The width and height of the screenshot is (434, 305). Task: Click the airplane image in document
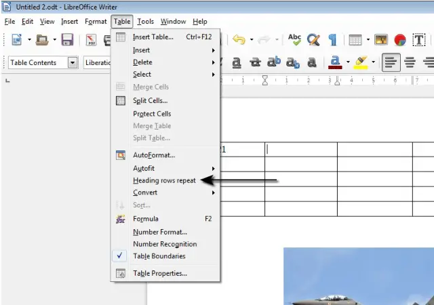(x=359, y=277)
